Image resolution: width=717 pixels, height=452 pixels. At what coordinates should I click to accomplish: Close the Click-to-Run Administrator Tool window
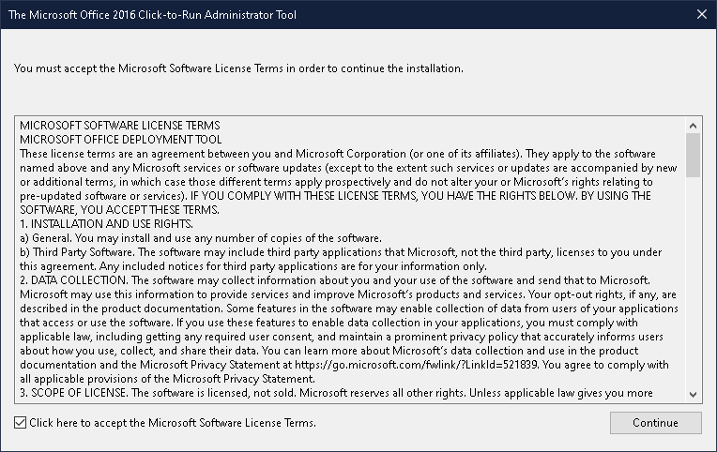[x=701, y=14]
